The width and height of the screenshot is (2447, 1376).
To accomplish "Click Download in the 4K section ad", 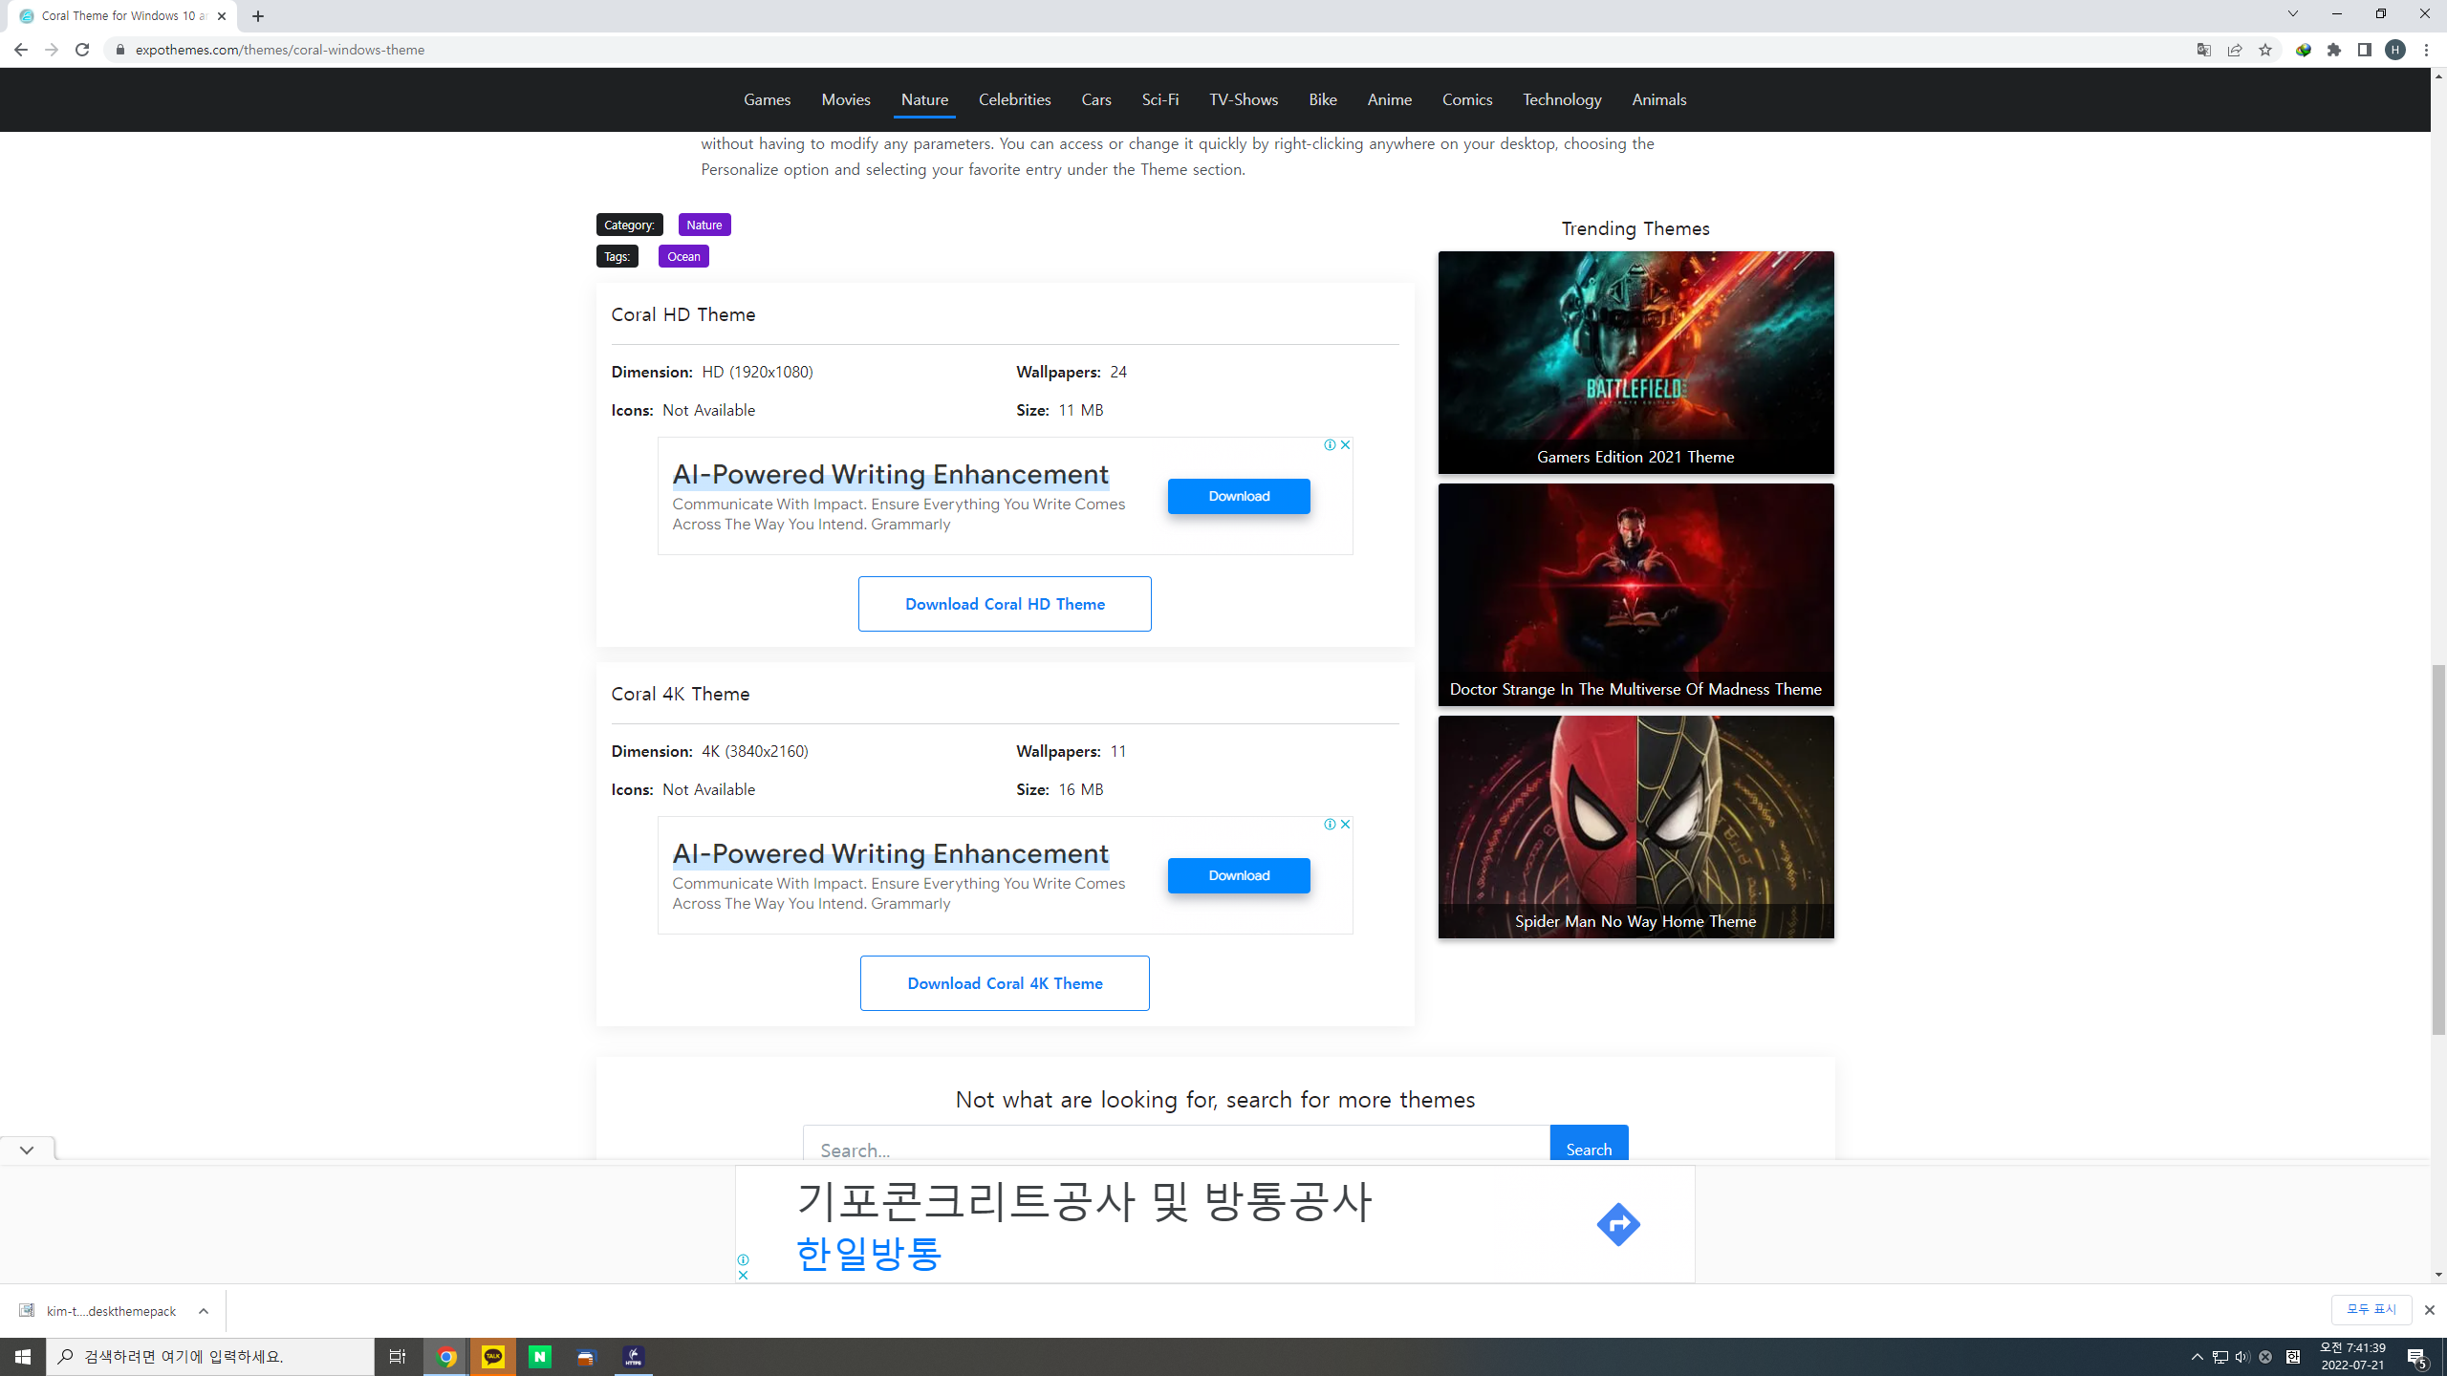I will tap(1239, 875).
